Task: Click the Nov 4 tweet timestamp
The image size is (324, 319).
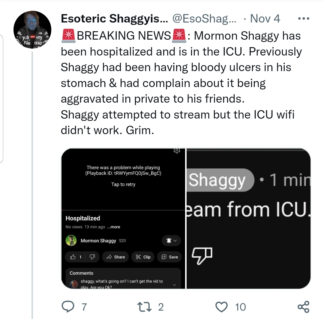Action: (x=265, y=19)
